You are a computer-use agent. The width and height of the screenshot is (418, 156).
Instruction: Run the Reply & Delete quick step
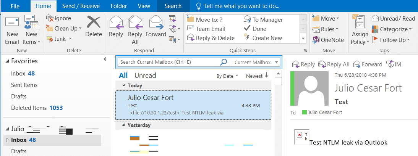click(211, 38)
